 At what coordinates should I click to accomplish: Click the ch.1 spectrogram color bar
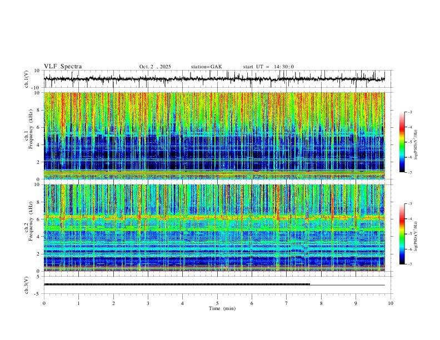402,142
